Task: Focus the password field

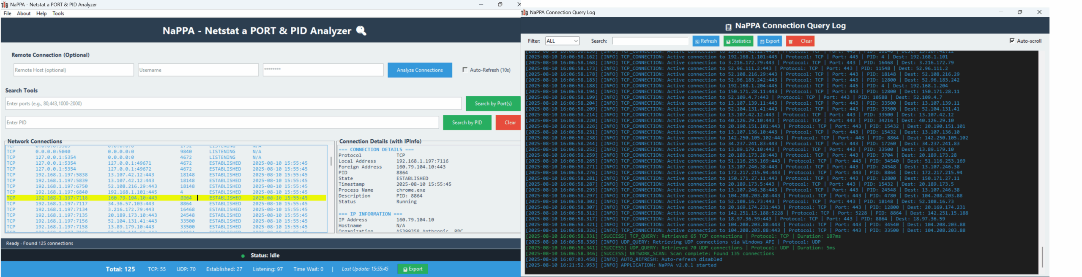Action: tap(323, 70)
